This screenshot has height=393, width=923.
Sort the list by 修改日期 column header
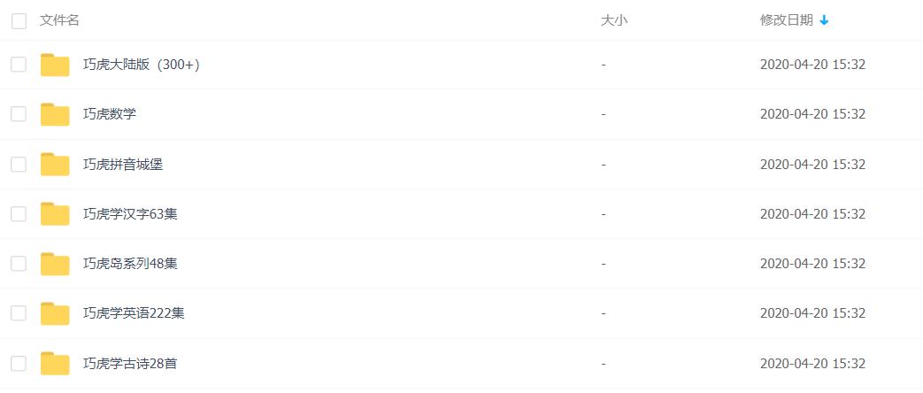click(786, 20)
